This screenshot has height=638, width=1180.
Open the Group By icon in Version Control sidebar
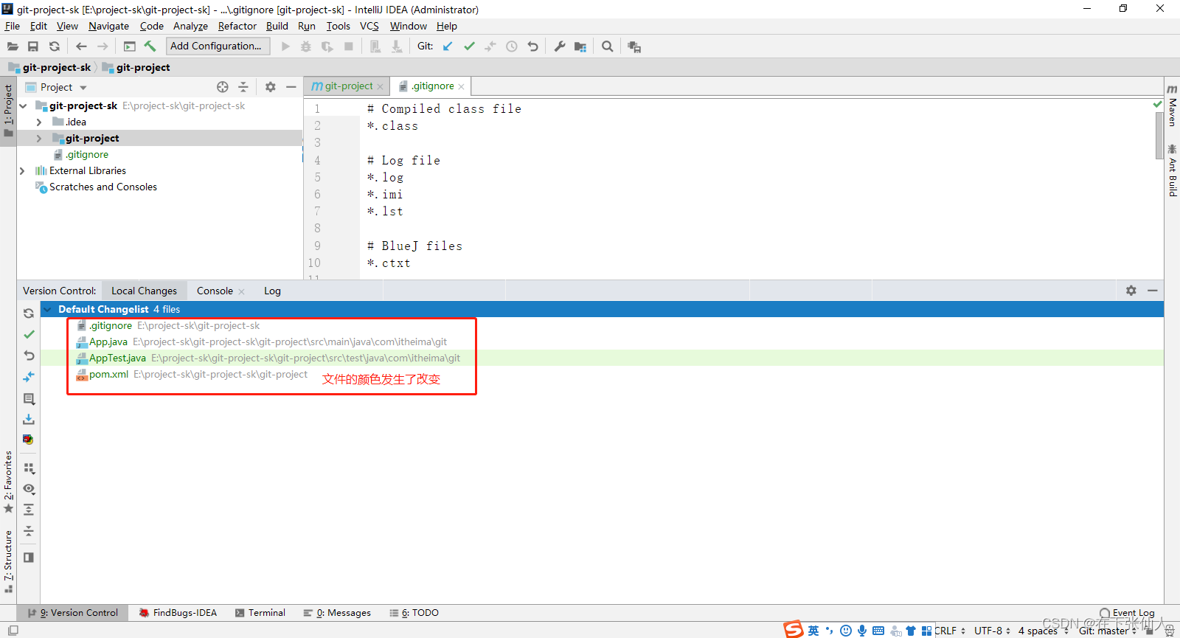coord(29,468)
